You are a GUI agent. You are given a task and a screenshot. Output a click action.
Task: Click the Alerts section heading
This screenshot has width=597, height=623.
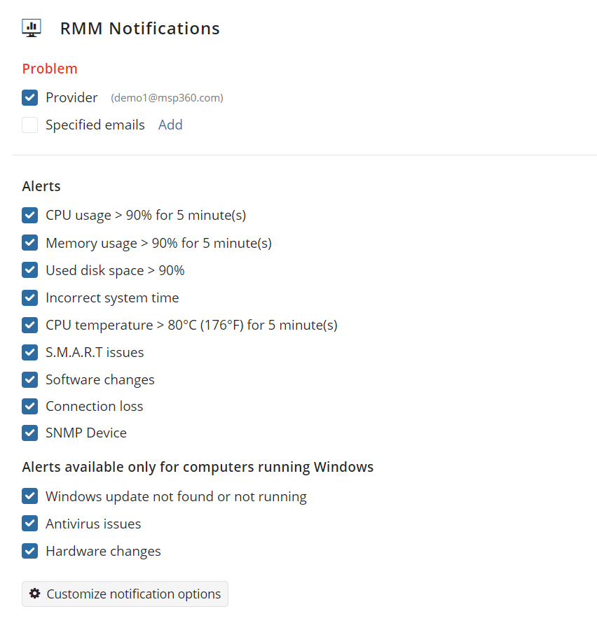point(41,186)
